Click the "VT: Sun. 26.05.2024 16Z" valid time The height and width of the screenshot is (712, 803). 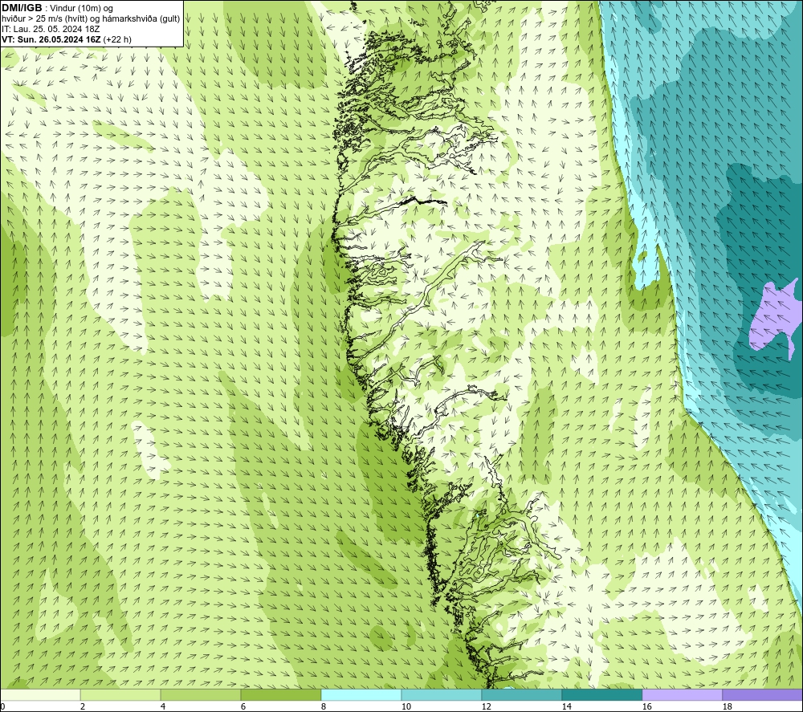tap(51, 39)
